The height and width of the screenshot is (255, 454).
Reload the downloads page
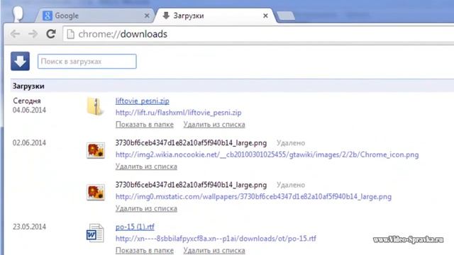click(51, 34)
